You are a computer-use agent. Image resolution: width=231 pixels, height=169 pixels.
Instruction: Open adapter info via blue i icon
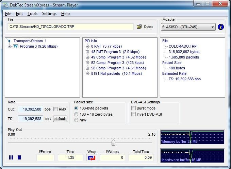pos(220,27)
